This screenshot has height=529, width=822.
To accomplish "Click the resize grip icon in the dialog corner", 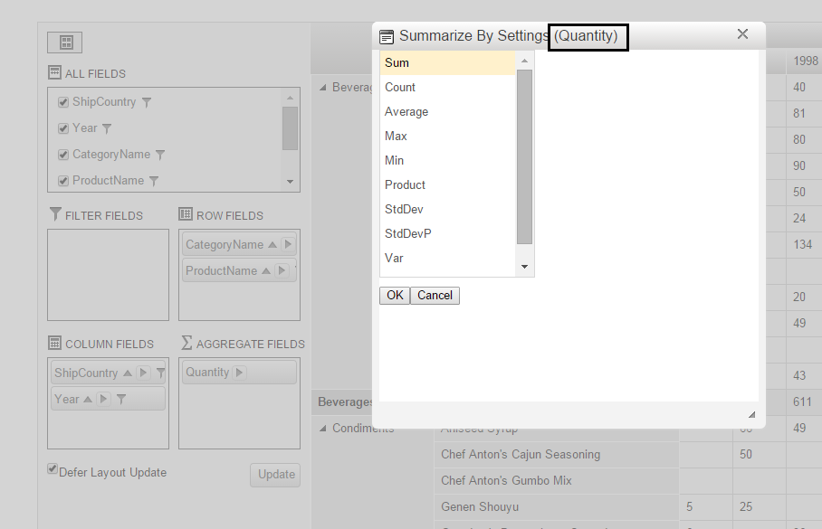I will point(751,414).
